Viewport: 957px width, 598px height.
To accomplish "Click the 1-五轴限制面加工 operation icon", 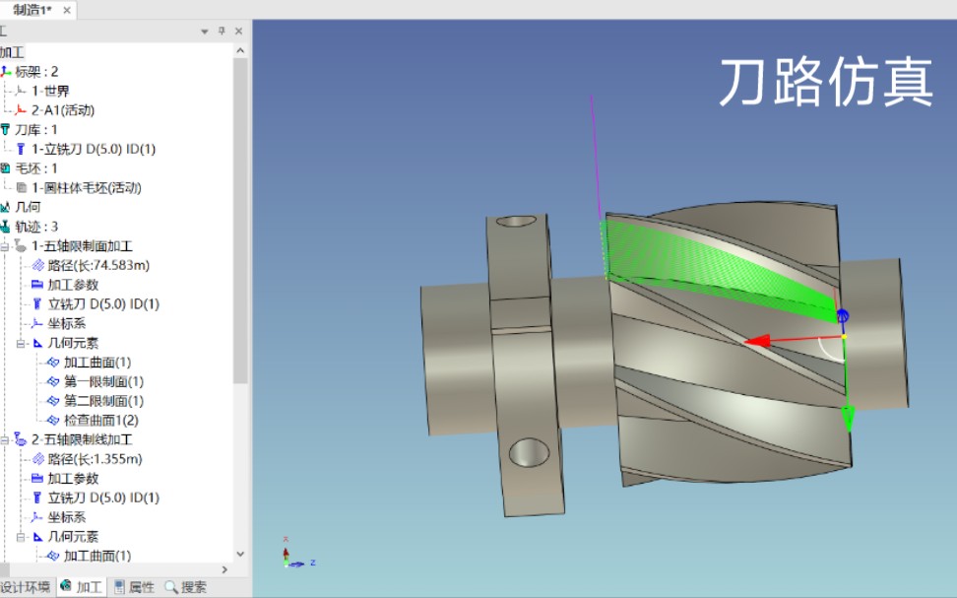I will tap(20, 246).
